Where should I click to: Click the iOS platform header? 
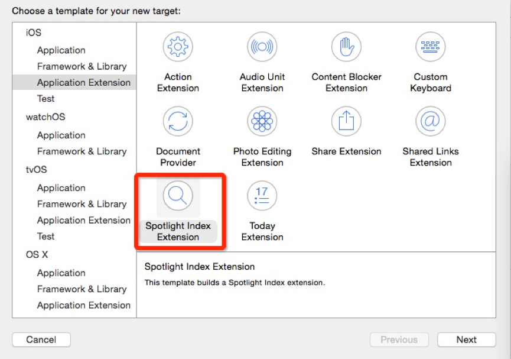(x=34, y=33)
